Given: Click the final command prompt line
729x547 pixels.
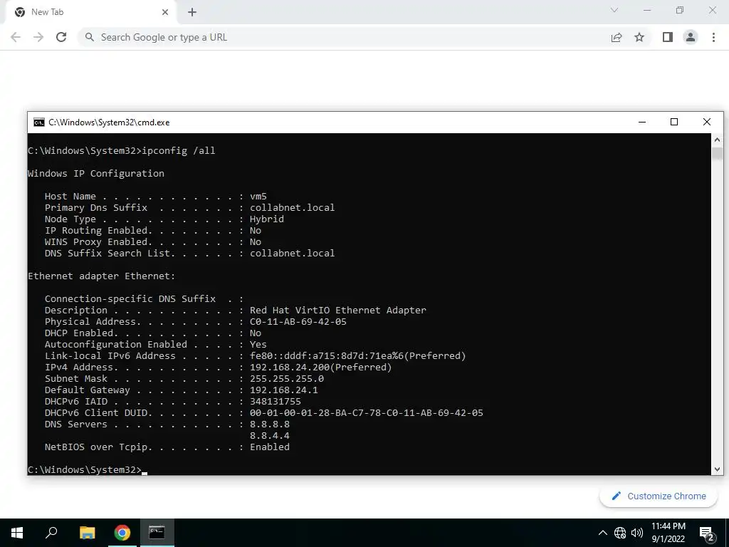Looking at the screenshot, I should coord(88,470).
